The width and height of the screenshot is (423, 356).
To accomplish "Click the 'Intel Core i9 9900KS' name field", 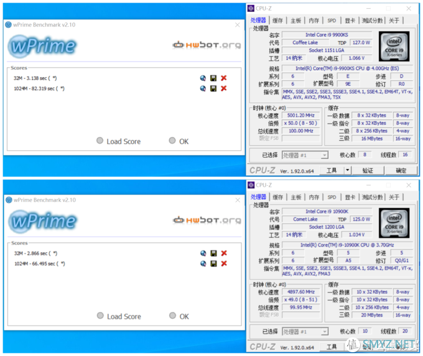I will tap(327, 35).
